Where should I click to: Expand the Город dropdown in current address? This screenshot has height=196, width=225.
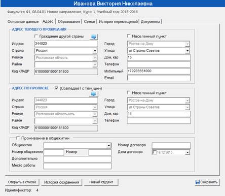click(x=188, y=44)
